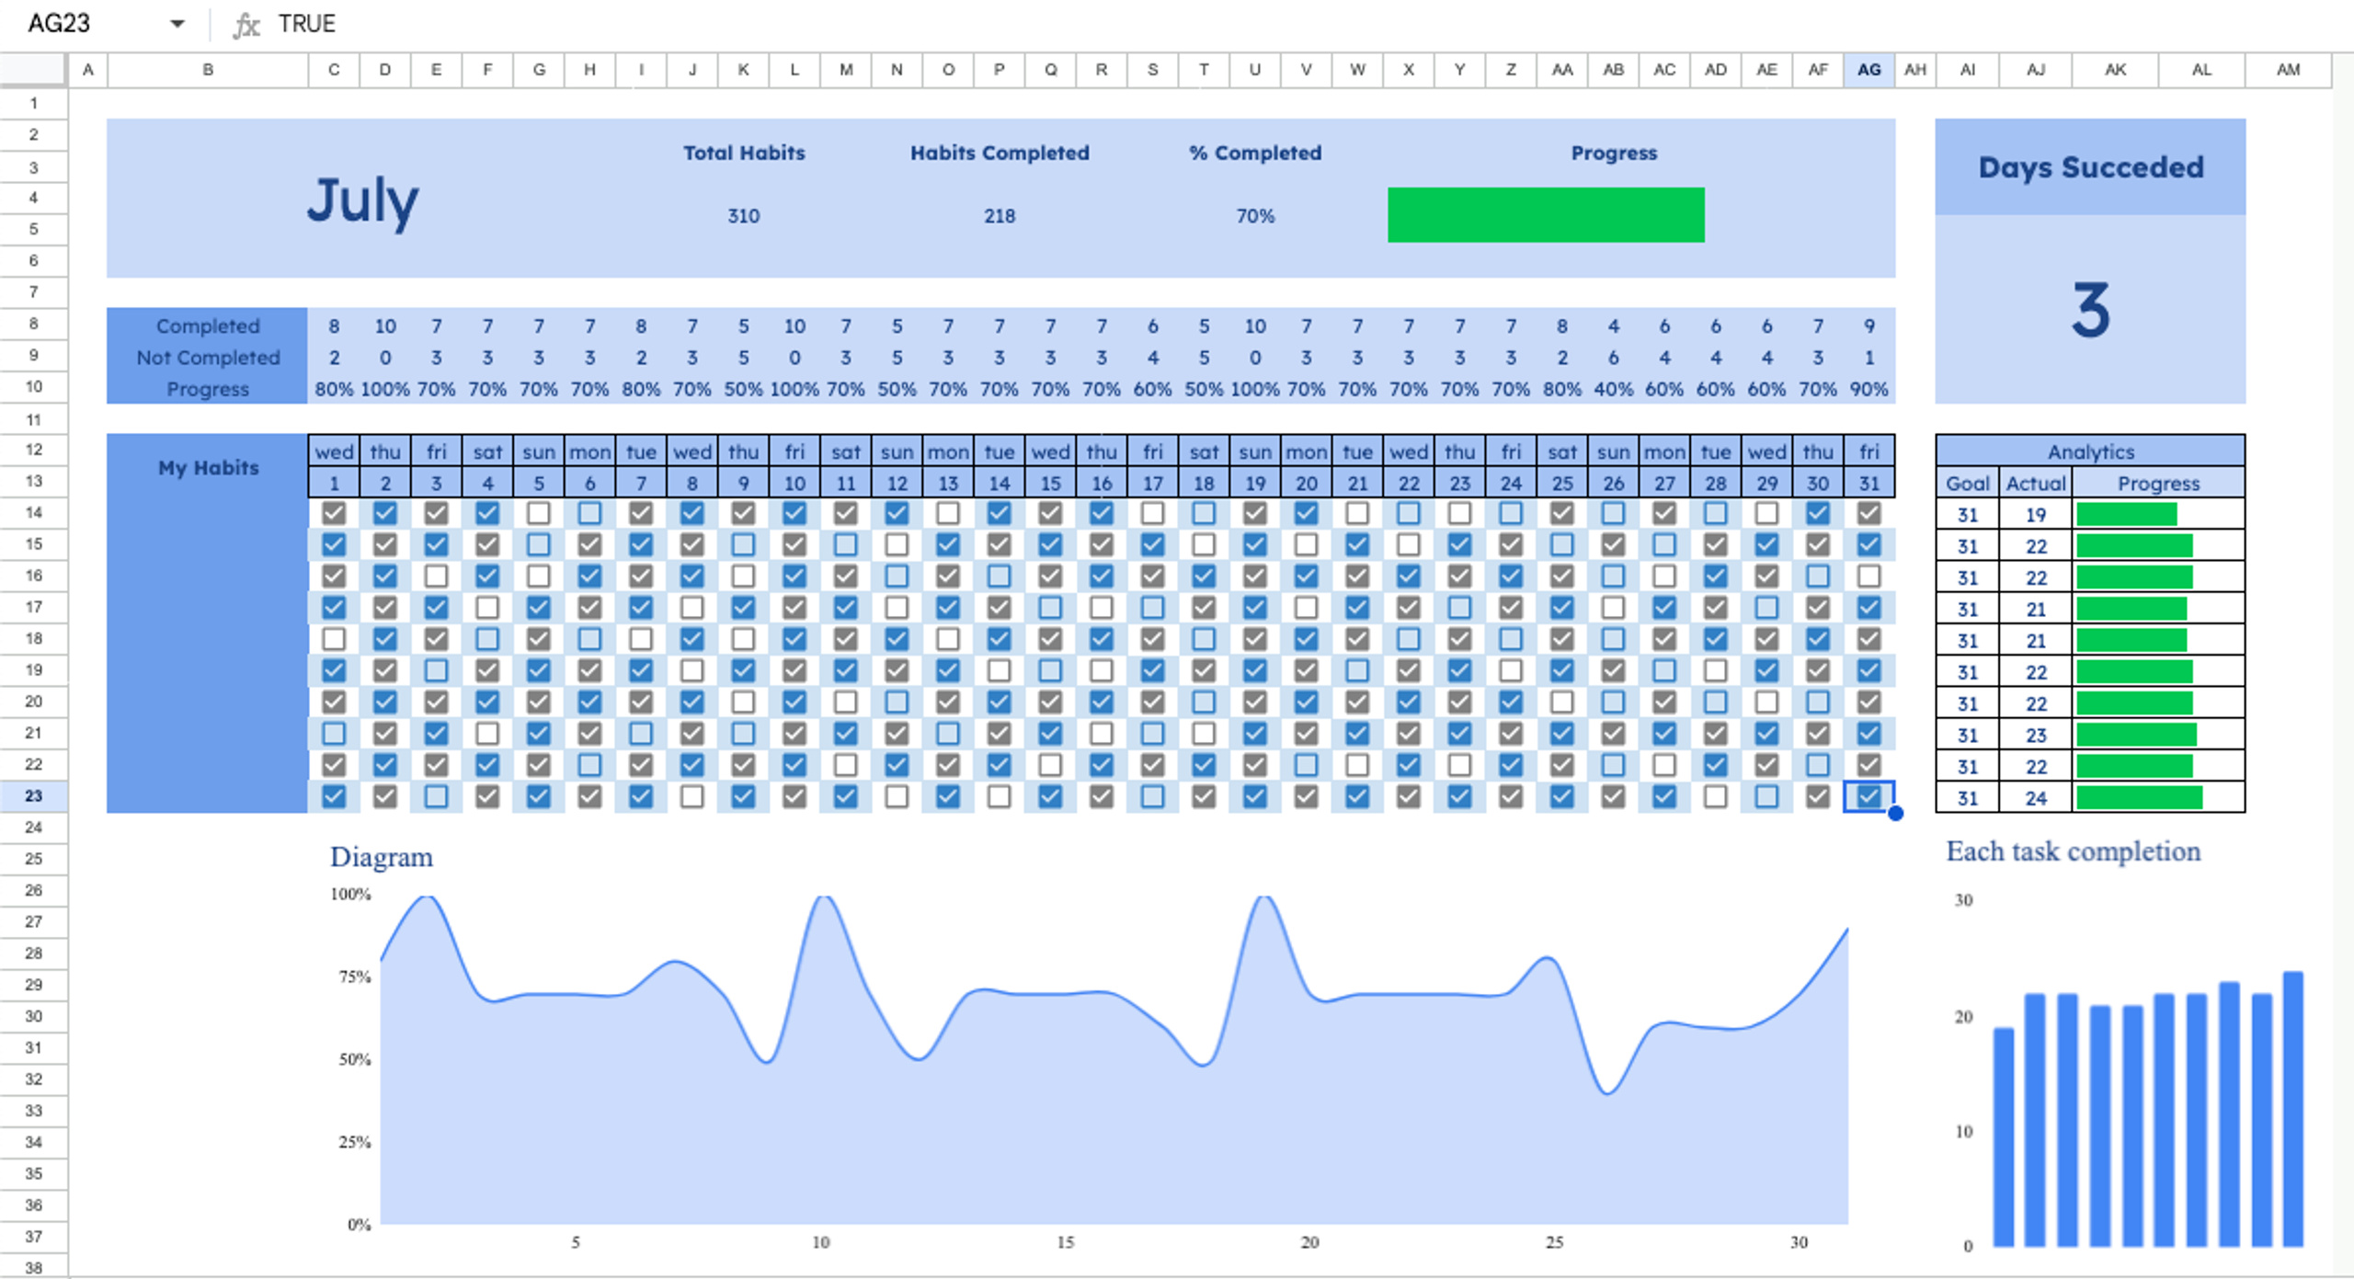Viewport: 2354px width, 1279px height.
Task: Toggle the day 28 checkbox in row 23
Action: pyautogui.click(x=1715, y=796)
